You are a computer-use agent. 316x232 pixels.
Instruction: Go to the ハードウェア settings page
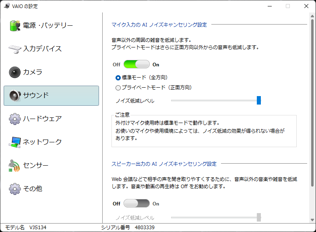coord(52,119)
